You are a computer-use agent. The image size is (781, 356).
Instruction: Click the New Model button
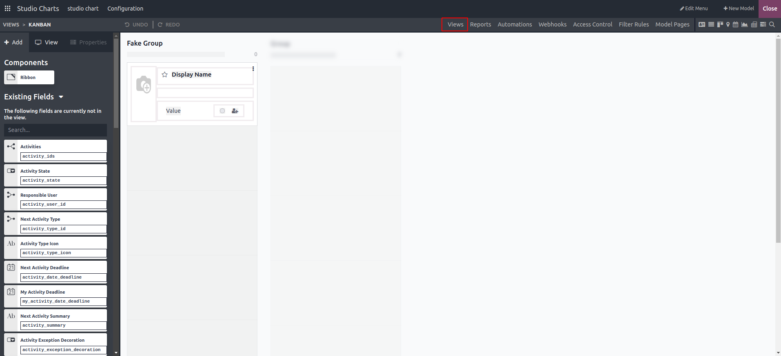pos(739,9)
